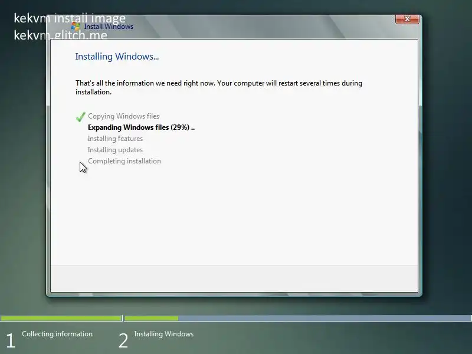Viewport: 472px width, 354px height.
Task: Click the 'Installing updates' step
Action: pos(115,150)
